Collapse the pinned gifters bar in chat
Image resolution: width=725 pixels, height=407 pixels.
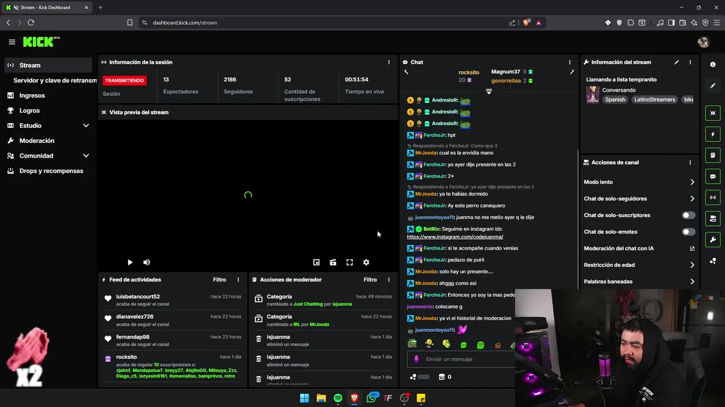click(x=489, y=92)
